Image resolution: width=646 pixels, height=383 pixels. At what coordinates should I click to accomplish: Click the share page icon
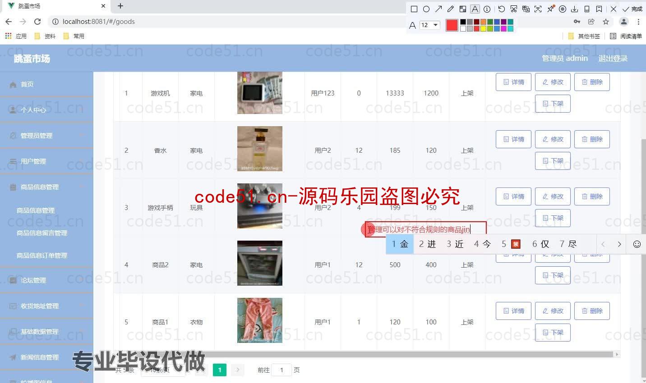591,22
